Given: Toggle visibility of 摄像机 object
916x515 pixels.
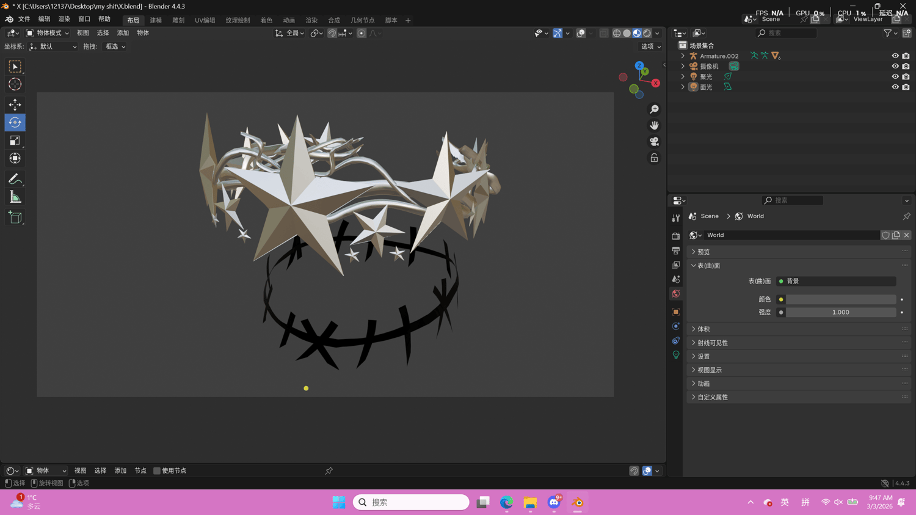Looking at the screenshot, I should tap(895, 67).
